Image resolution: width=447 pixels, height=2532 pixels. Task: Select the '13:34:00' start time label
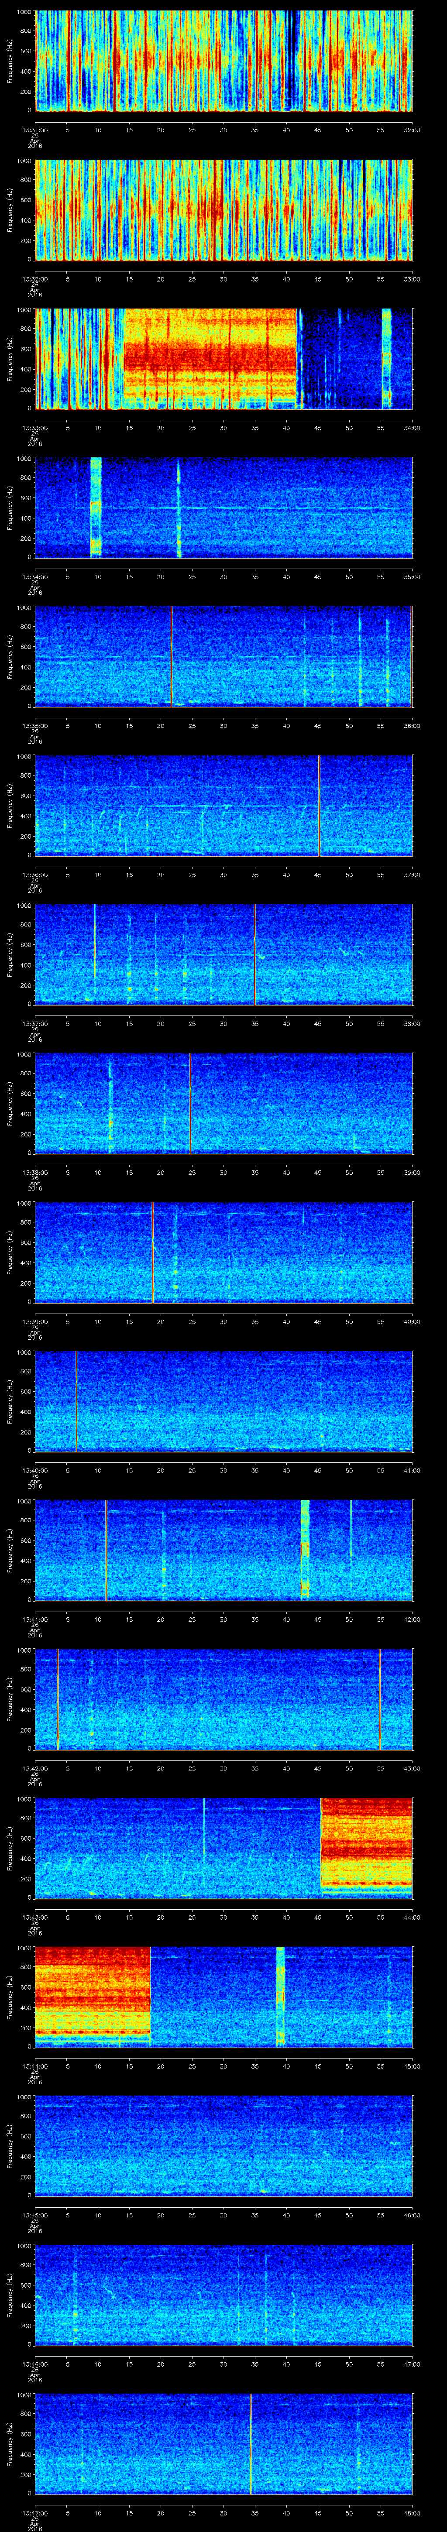click(x=34, y=577)
